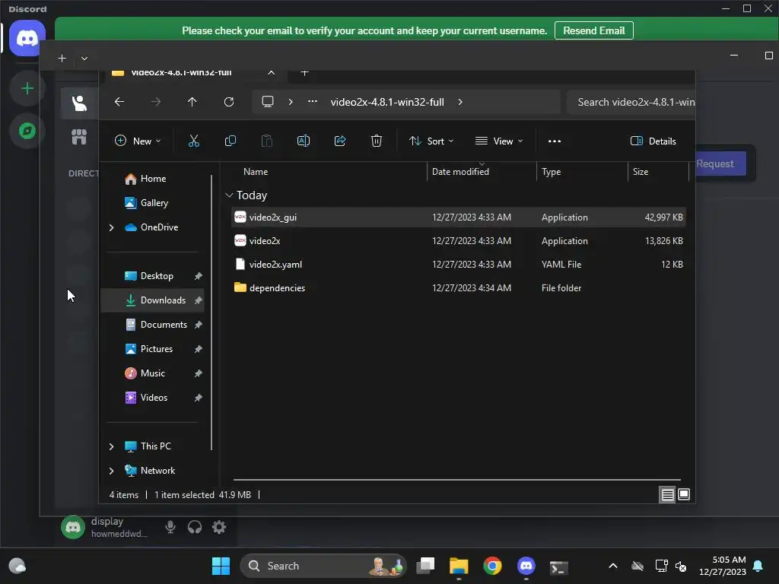Show hidden tray icons chevron
The height and width of the screenshot is (584, 779).
click(613, 566)
